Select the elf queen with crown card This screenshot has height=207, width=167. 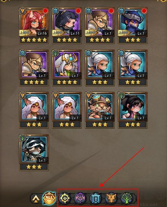[x=67, y=68]
